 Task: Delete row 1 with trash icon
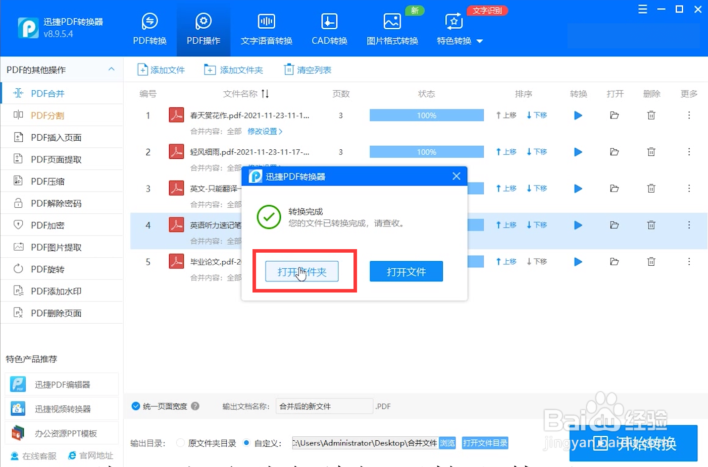[651, 115]
